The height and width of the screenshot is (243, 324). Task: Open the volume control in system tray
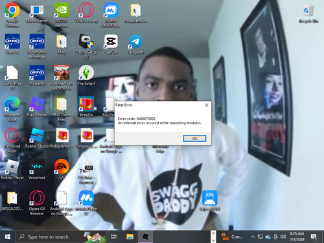pyautogui.click(x=283, y=237)
